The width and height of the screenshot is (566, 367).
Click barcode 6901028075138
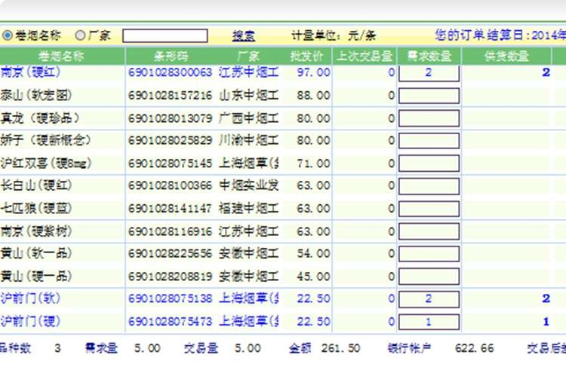coord(170,298)
